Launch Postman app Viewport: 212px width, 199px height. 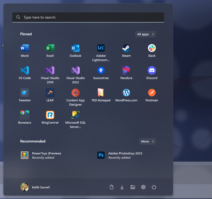pyautogui.click(x=152, y=96)
